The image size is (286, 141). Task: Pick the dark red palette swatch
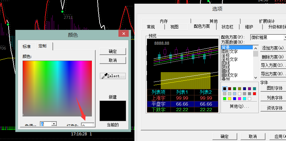point(230,89)
